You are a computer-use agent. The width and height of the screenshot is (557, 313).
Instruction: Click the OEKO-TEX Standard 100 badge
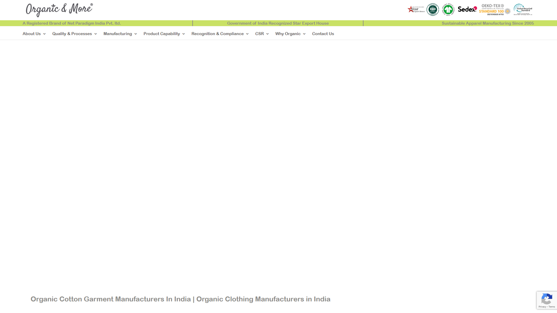[x=493, y=9]
